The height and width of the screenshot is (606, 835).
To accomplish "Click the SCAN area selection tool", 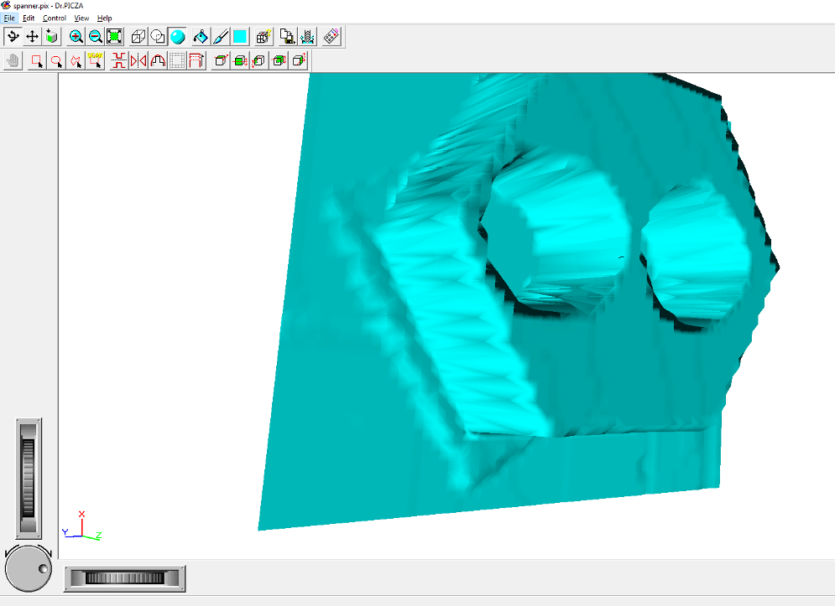I will (x=95, y=60).
